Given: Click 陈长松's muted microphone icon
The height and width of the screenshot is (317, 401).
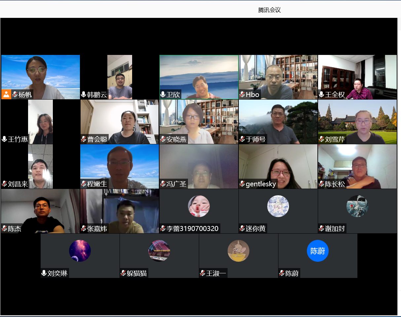Looking at the screenshot, I should pyautogui.click(x=321, y=184).
